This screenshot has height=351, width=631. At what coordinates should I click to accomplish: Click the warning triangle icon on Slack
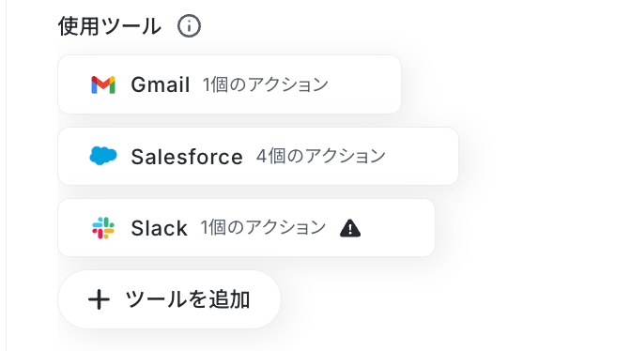tap(350, 228)
